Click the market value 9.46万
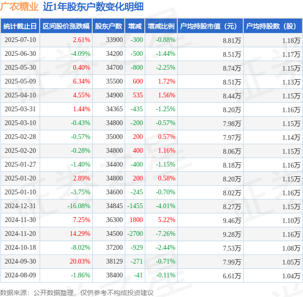 click(232, 221)
